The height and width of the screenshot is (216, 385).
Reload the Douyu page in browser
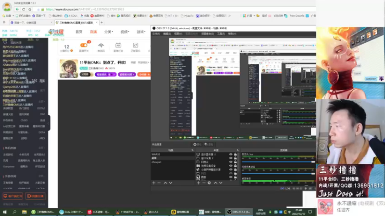(24, 9)
